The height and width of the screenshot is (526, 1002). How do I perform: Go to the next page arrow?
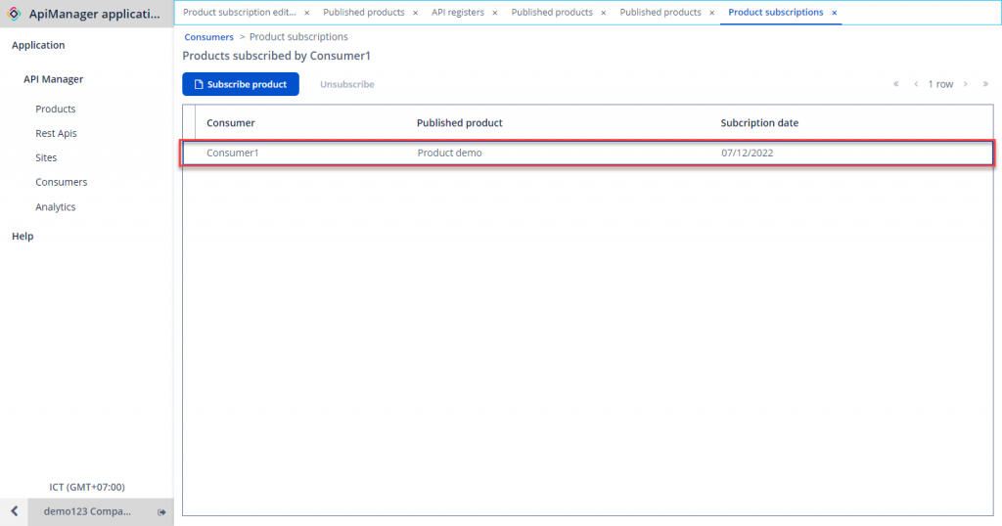tap(965, 84)
